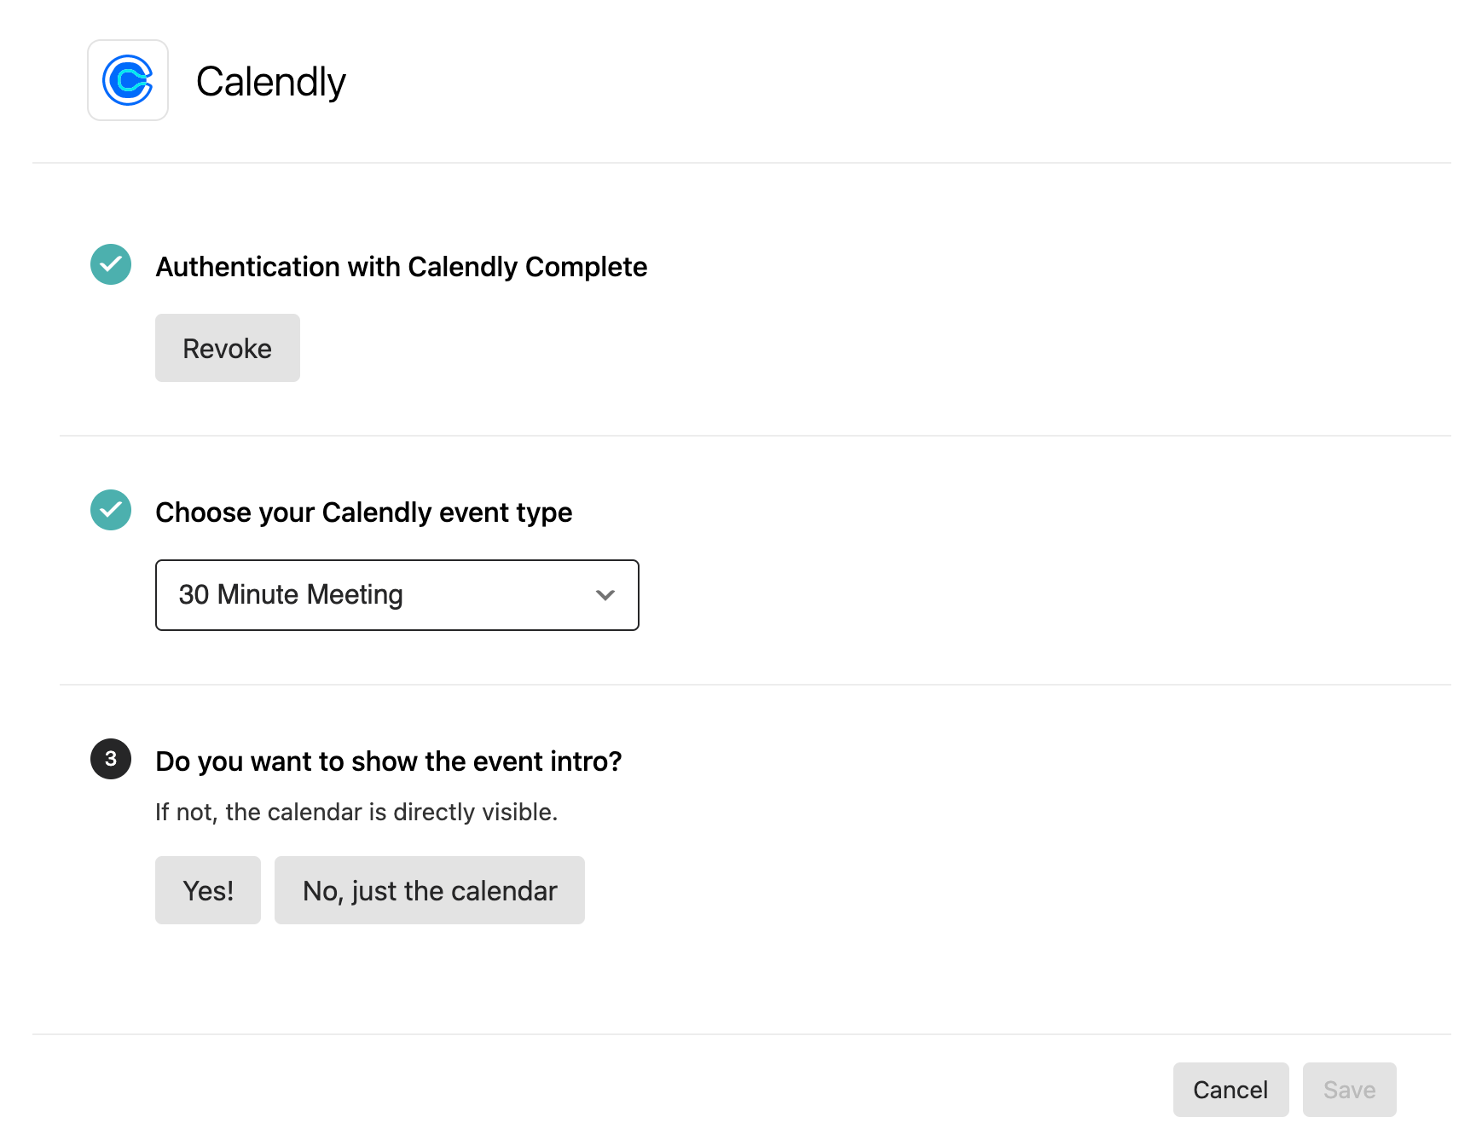Click the dropdown chevron arrow
The width and height of the screenshot is (1482, 1146).
[x=605, y=595]
